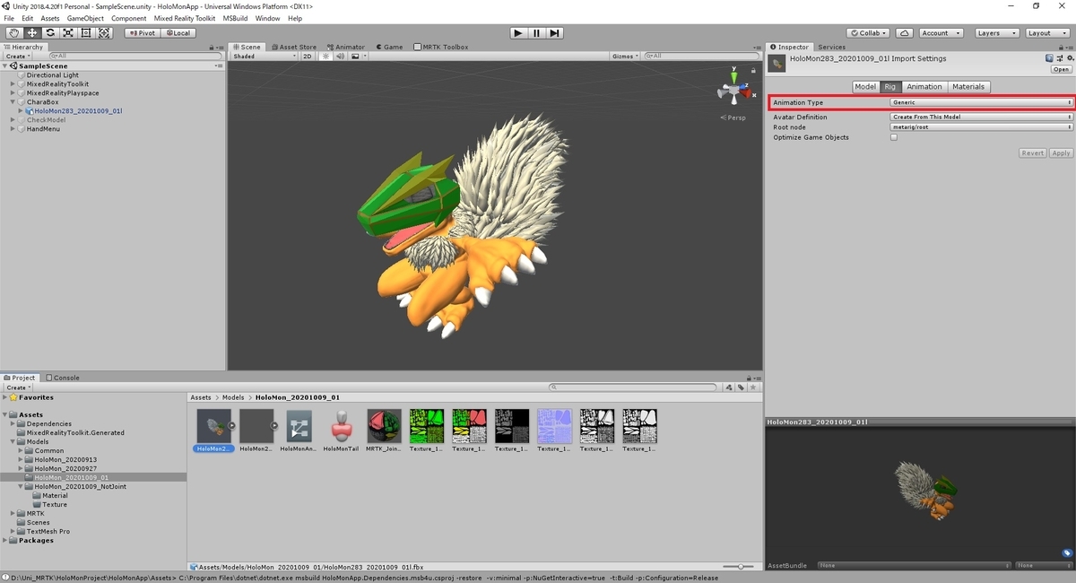This screenshot has height=583, width=1076.
Task: Expand the MRTK folder in Project
Action: point(13,514)
